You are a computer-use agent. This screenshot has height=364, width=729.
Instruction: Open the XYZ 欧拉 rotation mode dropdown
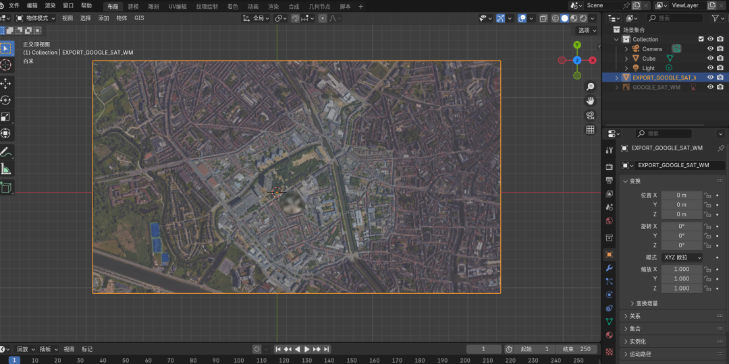click(682, 257)
